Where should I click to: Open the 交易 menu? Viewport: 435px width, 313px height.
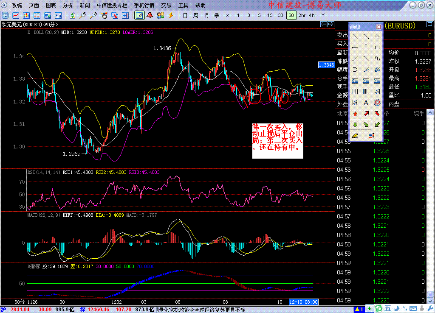tap(166, 5)
